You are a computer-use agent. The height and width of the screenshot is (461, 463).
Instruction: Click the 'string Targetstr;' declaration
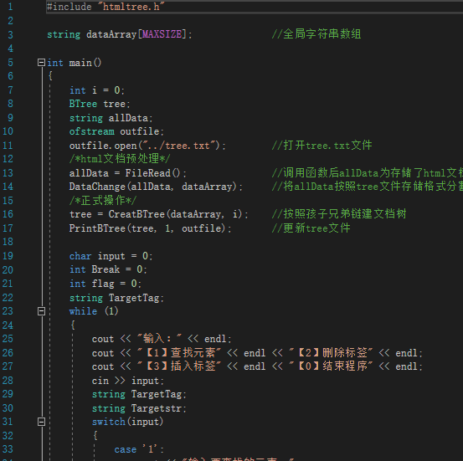[139, 408]
